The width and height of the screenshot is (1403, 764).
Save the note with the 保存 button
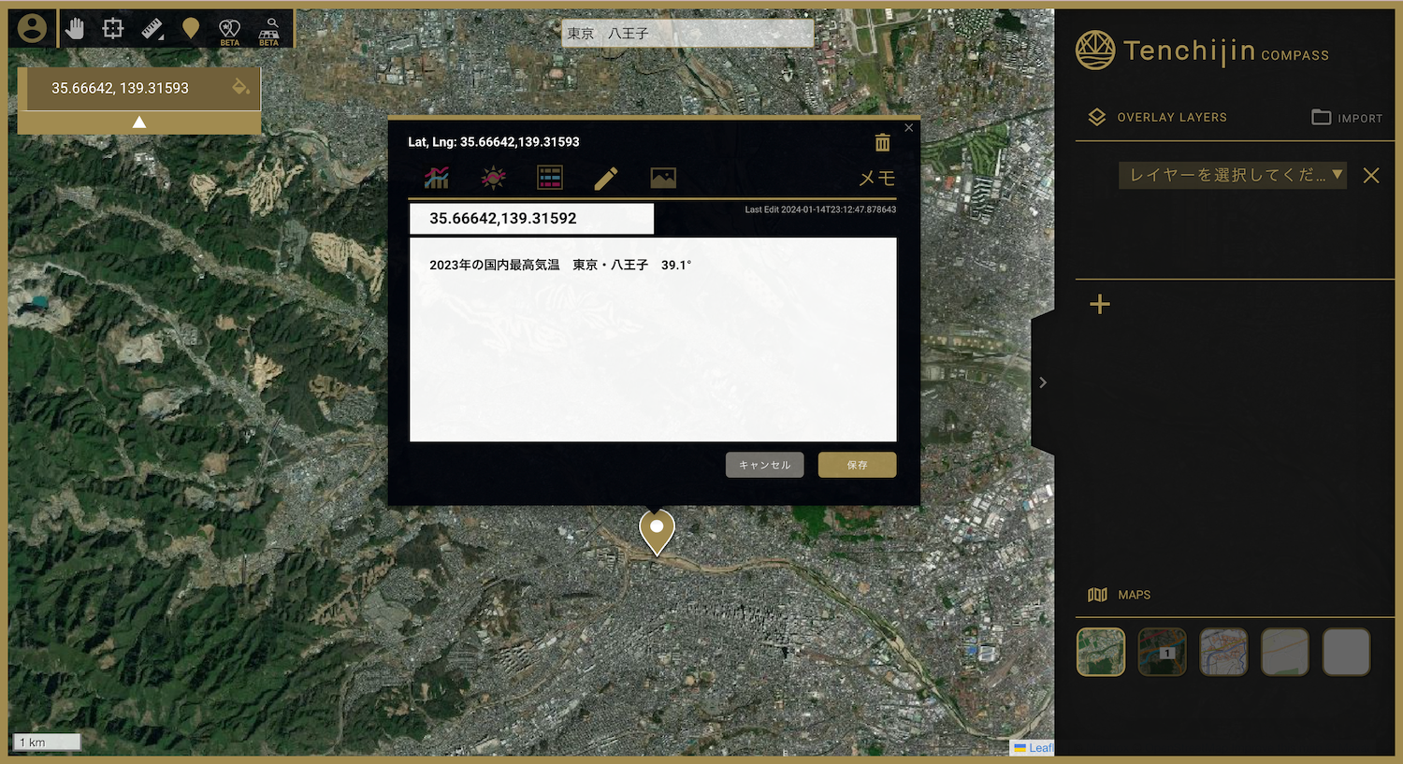tap(857, 465)
